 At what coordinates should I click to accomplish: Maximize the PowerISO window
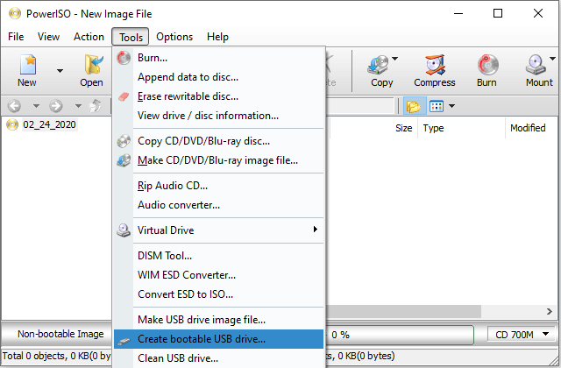point(498,14)
